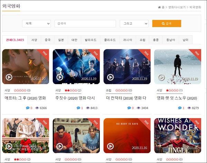Open 영화다시보기 breadcrumb link
The height and width of the screenshot is (163, 207).
click(x=177, y=7)
